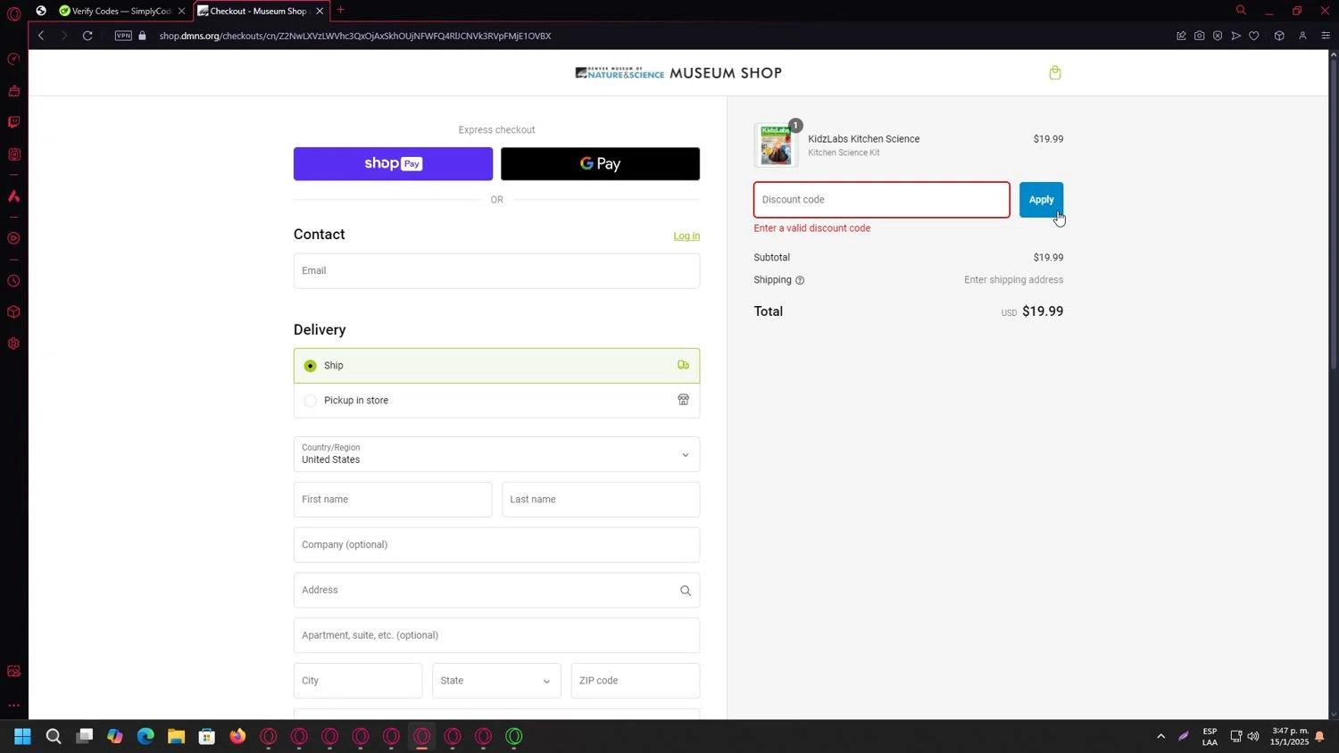Bookmark page with heart icon
This screenshot has width=1339, height=753.
pos(1254,36)
